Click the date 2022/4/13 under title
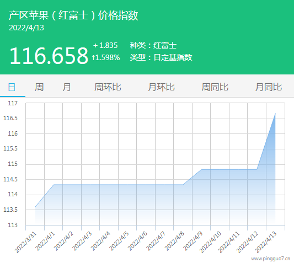 tap(26, 28)
